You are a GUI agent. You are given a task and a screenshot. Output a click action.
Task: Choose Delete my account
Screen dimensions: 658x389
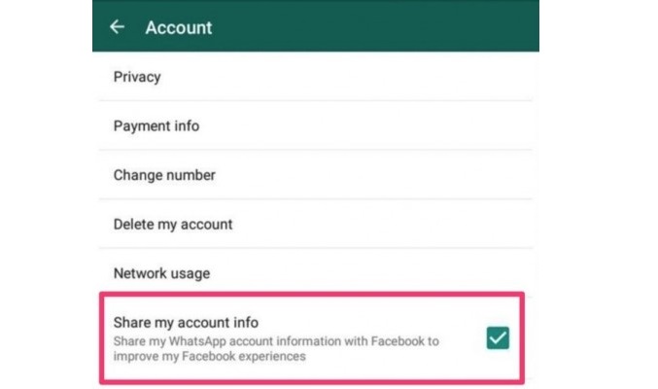(173, 225)
